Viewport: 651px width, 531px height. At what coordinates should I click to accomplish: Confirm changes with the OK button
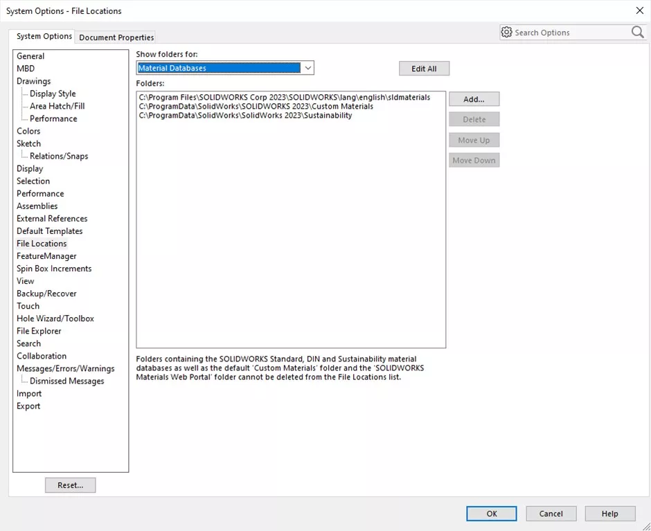click(491, 513)
